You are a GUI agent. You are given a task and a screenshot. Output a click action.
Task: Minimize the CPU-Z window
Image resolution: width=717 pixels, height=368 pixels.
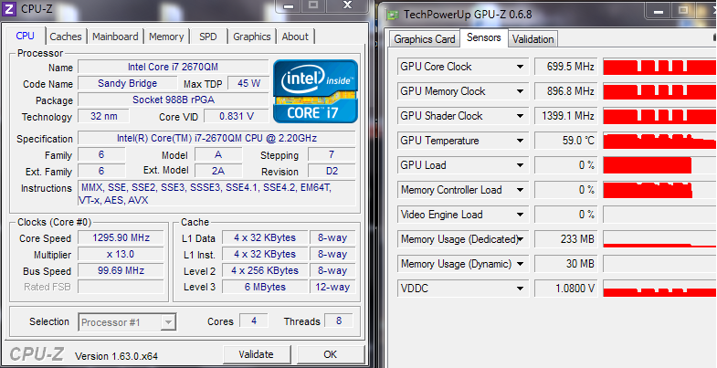(288, 6)
